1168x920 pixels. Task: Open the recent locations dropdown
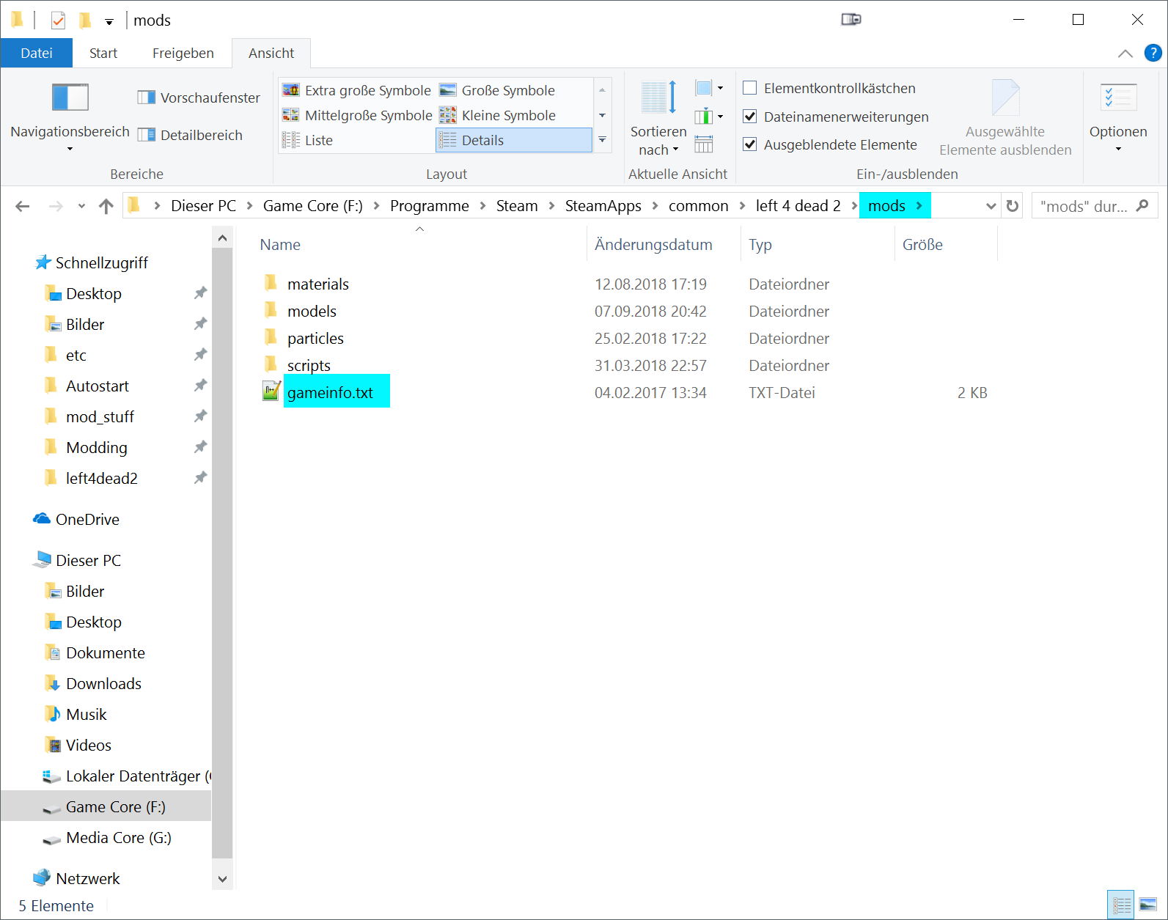[x=81, y=206]
